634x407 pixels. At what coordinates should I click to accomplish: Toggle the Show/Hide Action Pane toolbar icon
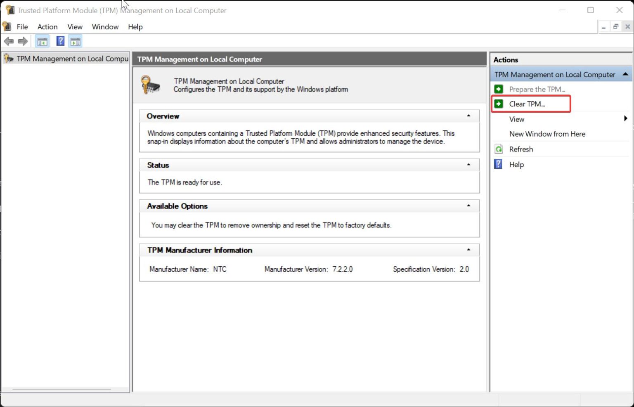click(x=75, y=41)
